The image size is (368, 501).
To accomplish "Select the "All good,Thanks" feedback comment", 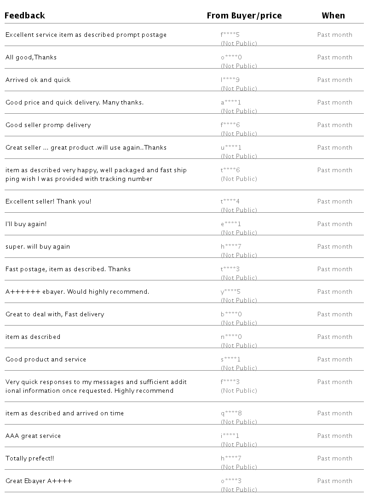I will 31,58.
